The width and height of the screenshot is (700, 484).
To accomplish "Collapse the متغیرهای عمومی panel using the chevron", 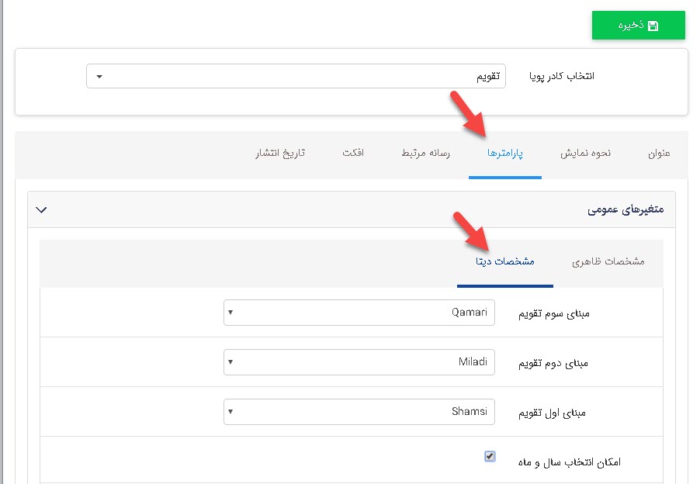I will tap(42, 209).
